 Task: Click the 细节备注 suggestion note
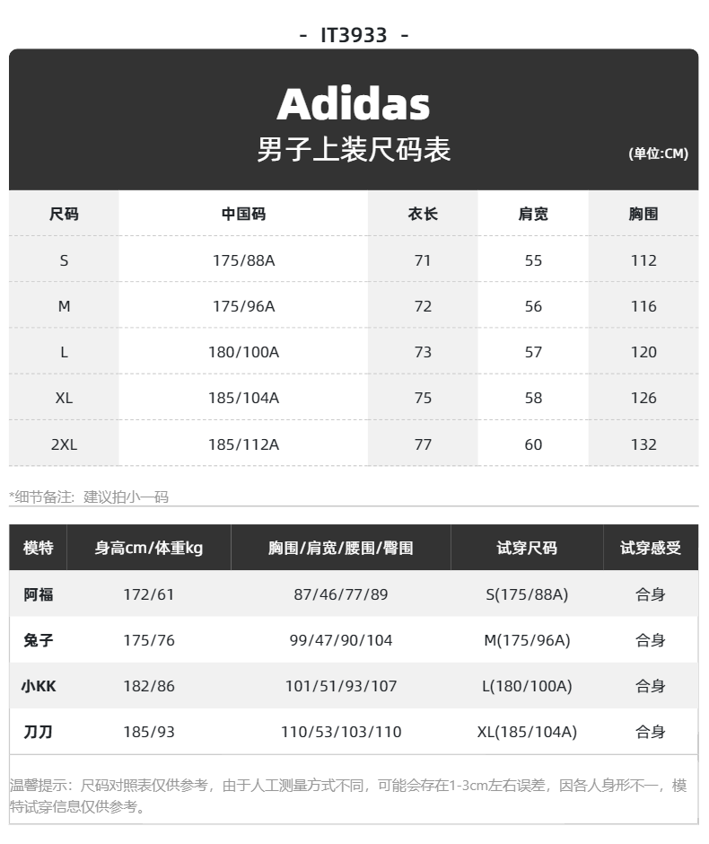[x=89, y=497]
